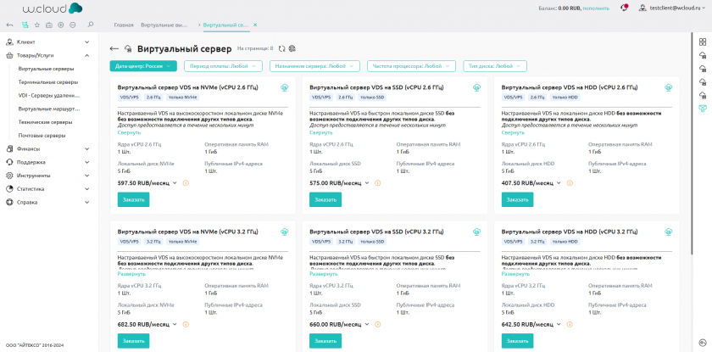Click the dashboard grid icon in right sidebar
Screen dimensions: 712x352
pos(702,42)
